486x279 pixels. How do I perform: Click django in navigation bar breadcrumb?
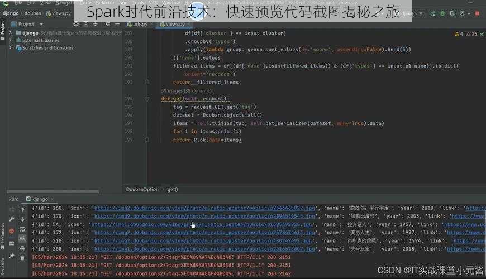pyautogui.click(x=11, y=13)
